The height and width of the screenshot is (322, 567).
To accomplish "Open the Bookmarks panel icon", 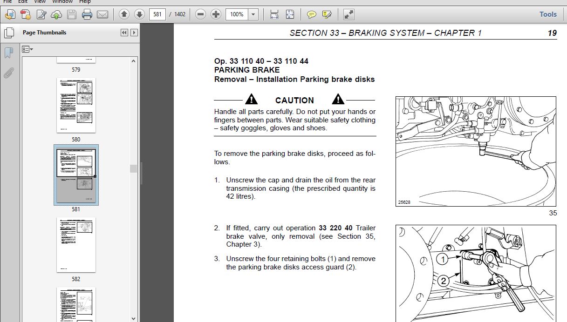I will [x=8, y=53].
